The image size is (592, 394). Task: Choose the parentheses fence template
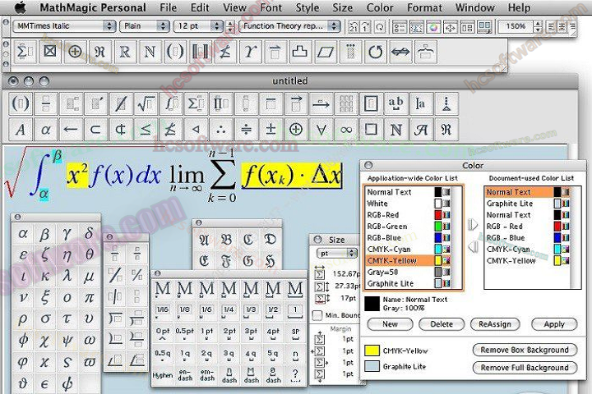21,103
